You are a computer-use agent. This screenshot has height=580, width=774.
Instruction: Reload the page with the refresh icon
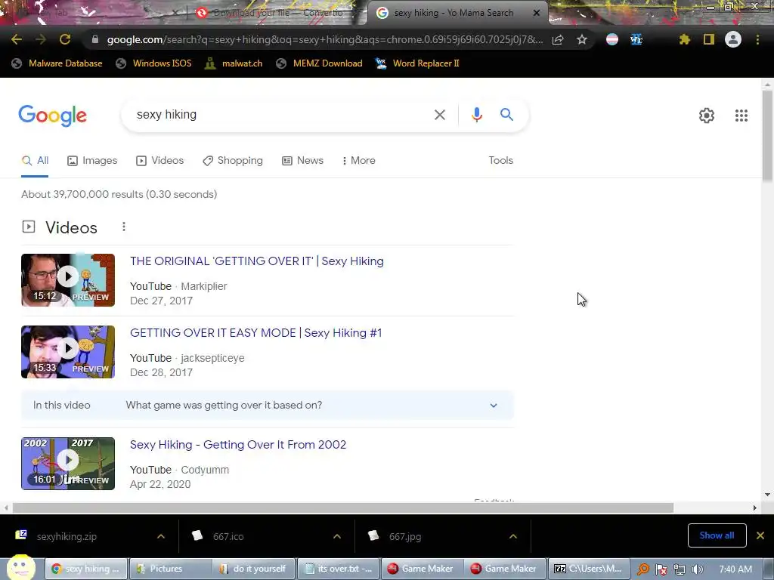[65, 39]
